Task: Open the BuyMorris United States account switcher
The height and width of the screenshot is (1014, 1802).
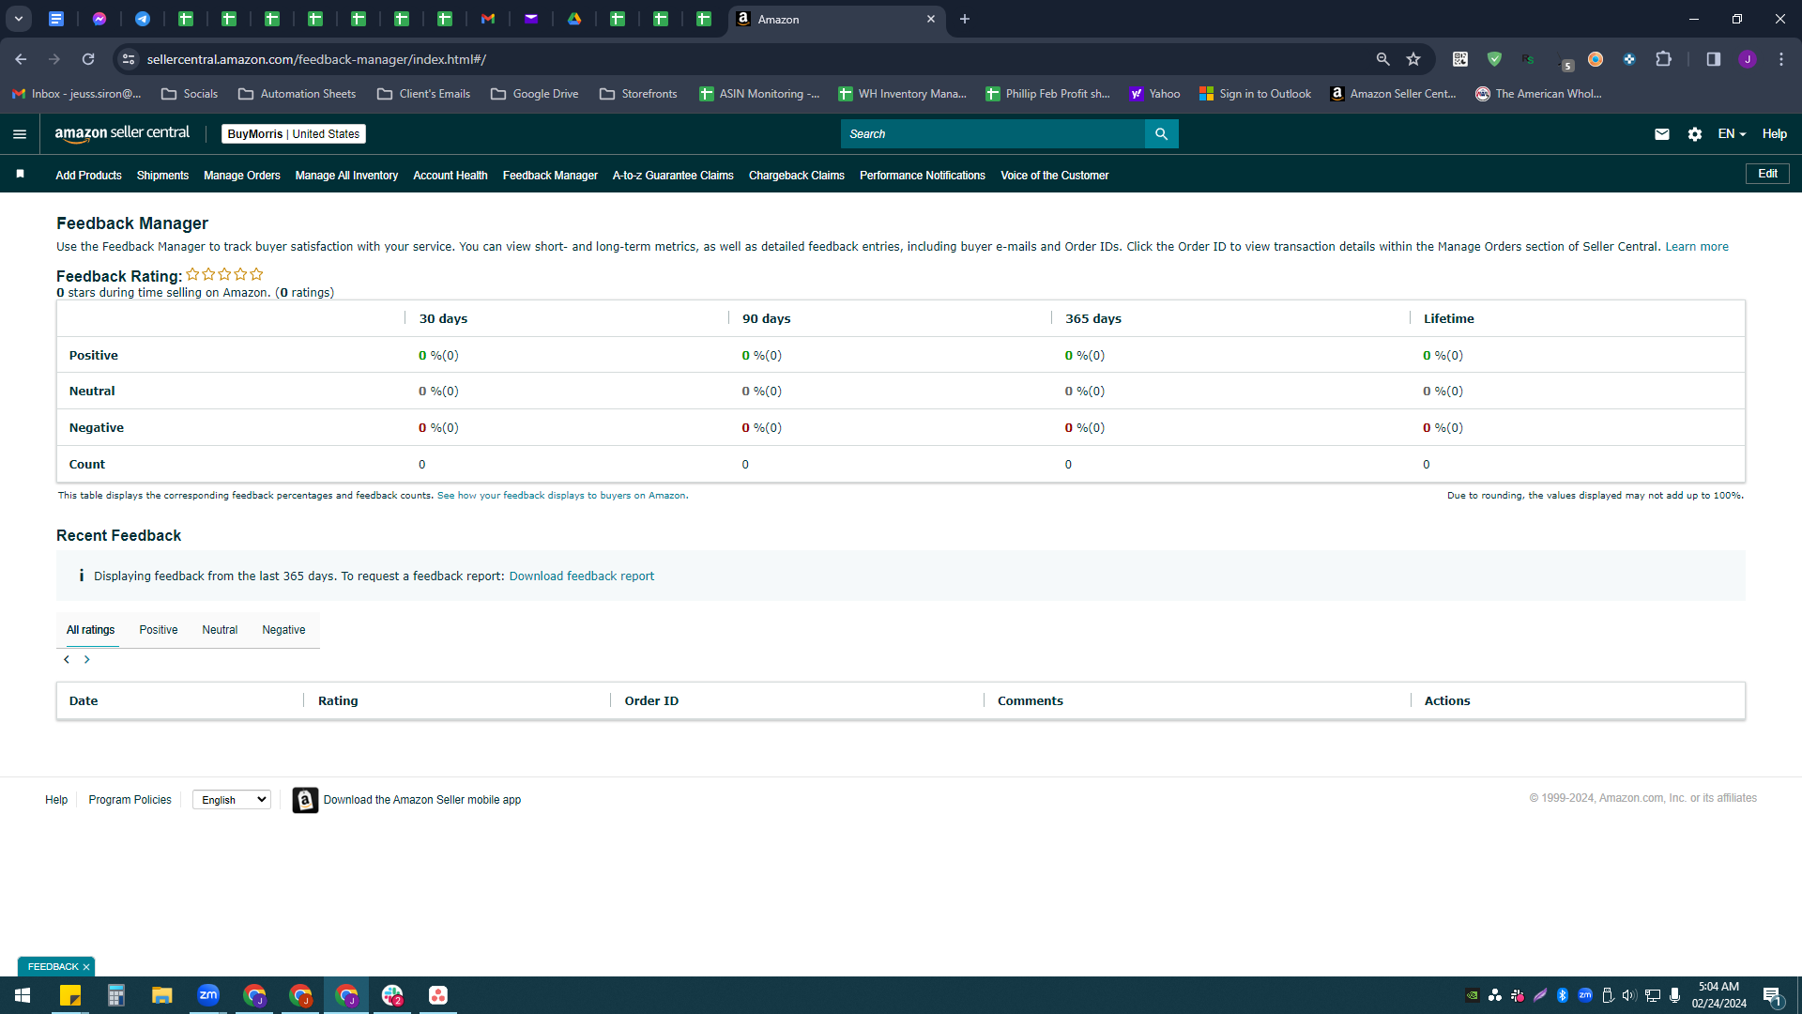Action: point(294,134)
